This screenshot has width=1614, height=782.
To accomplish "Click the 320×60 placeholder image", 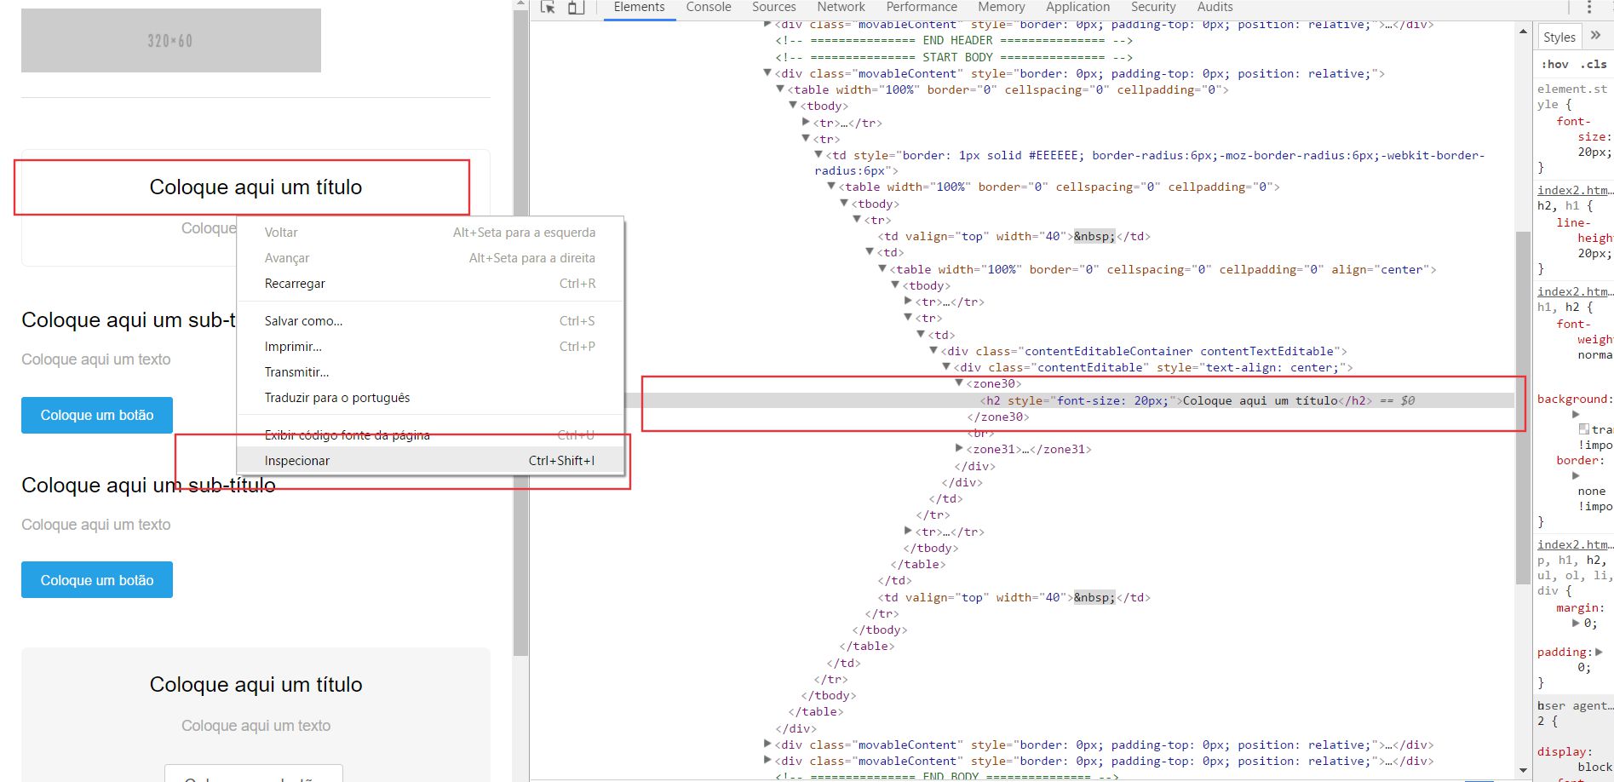I will 171,40.
